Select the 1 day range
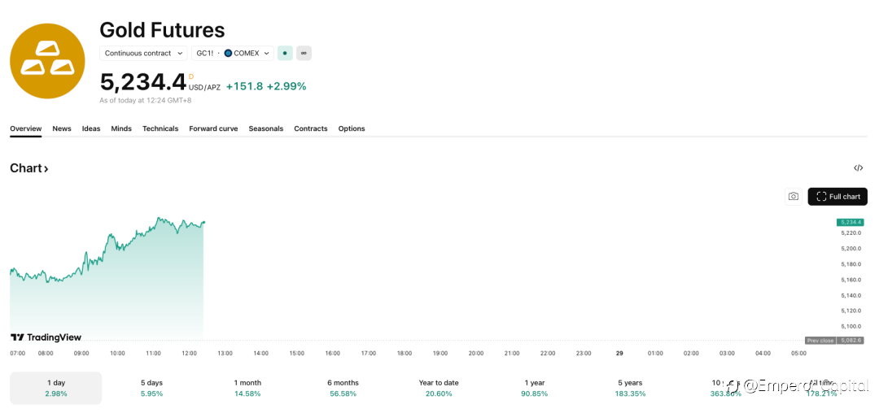Image resolution: width=879 pixels, height=413 pixels. tap(56, 388)
